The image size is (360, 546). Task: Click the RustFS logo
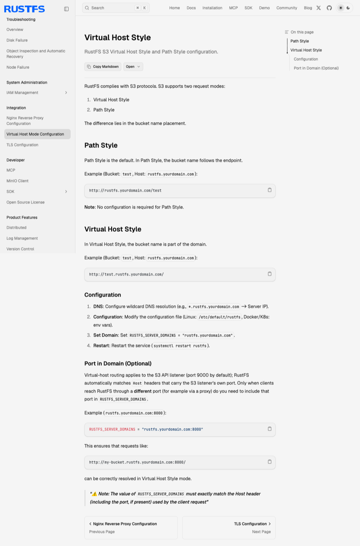(24, 9)
